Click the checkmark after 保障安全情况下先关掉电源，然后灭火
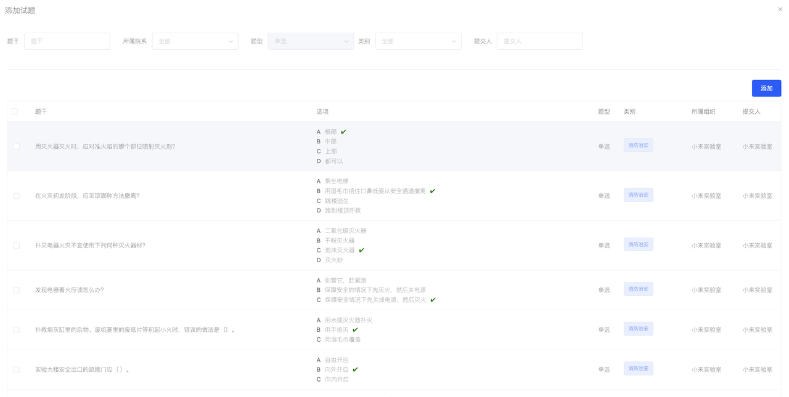This screenshot has width=789, height=397. (x=433, y=300)
